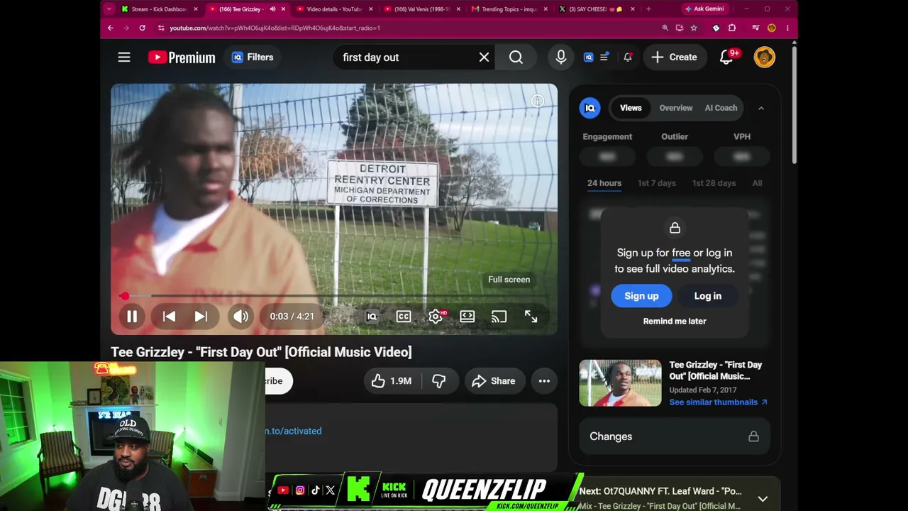Switch to the AI Coach tab
Viewport: 908px width, 511px height.
721,108
